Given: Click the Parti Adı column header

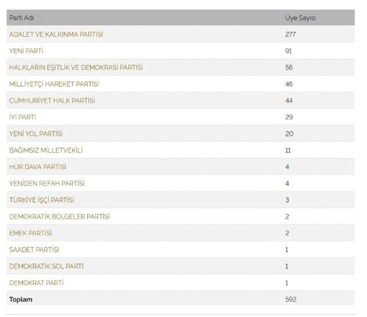Looking at the screenshot, I should [22, 18].
